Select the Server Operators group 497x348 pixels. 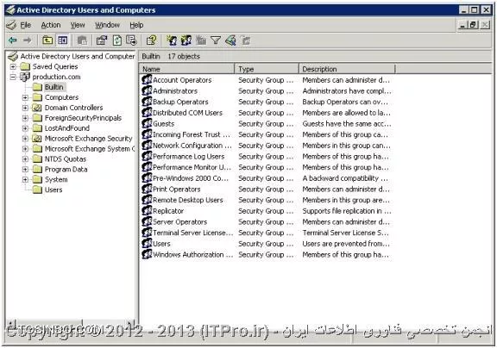tap(179, 221)
